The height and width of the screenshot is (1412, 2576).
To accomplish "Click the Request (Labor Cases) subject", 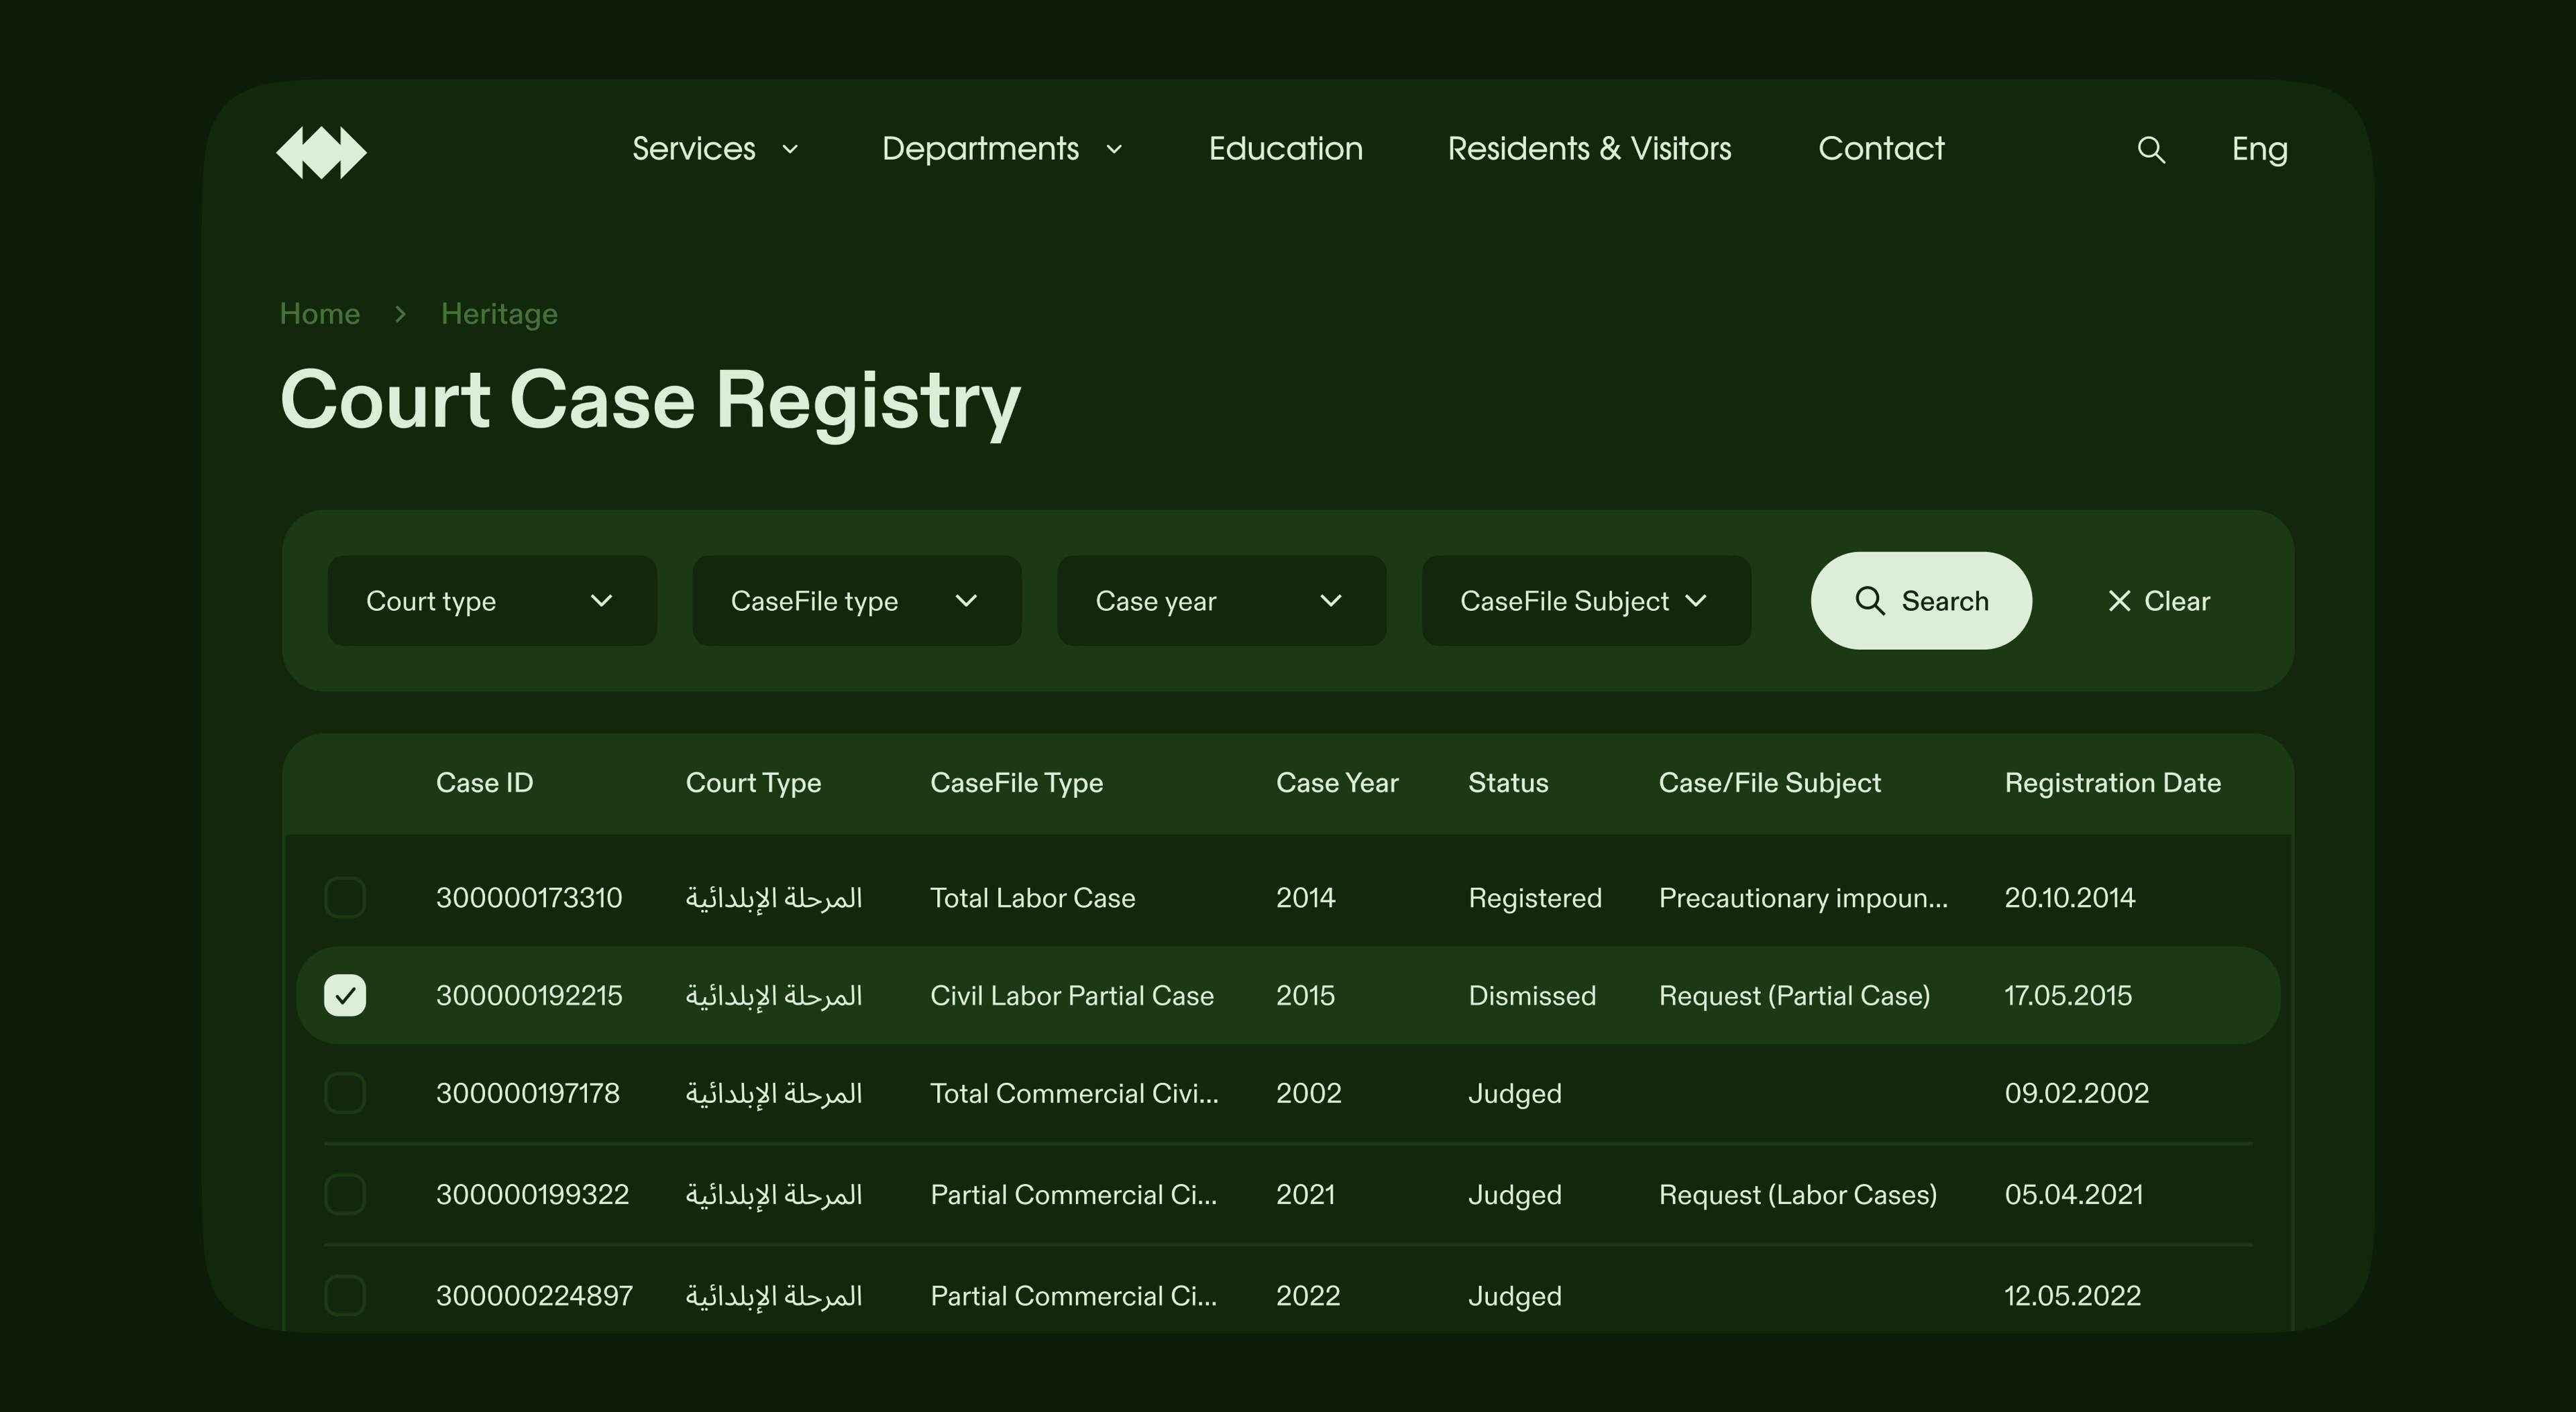I will [x=1797, y=1194].
